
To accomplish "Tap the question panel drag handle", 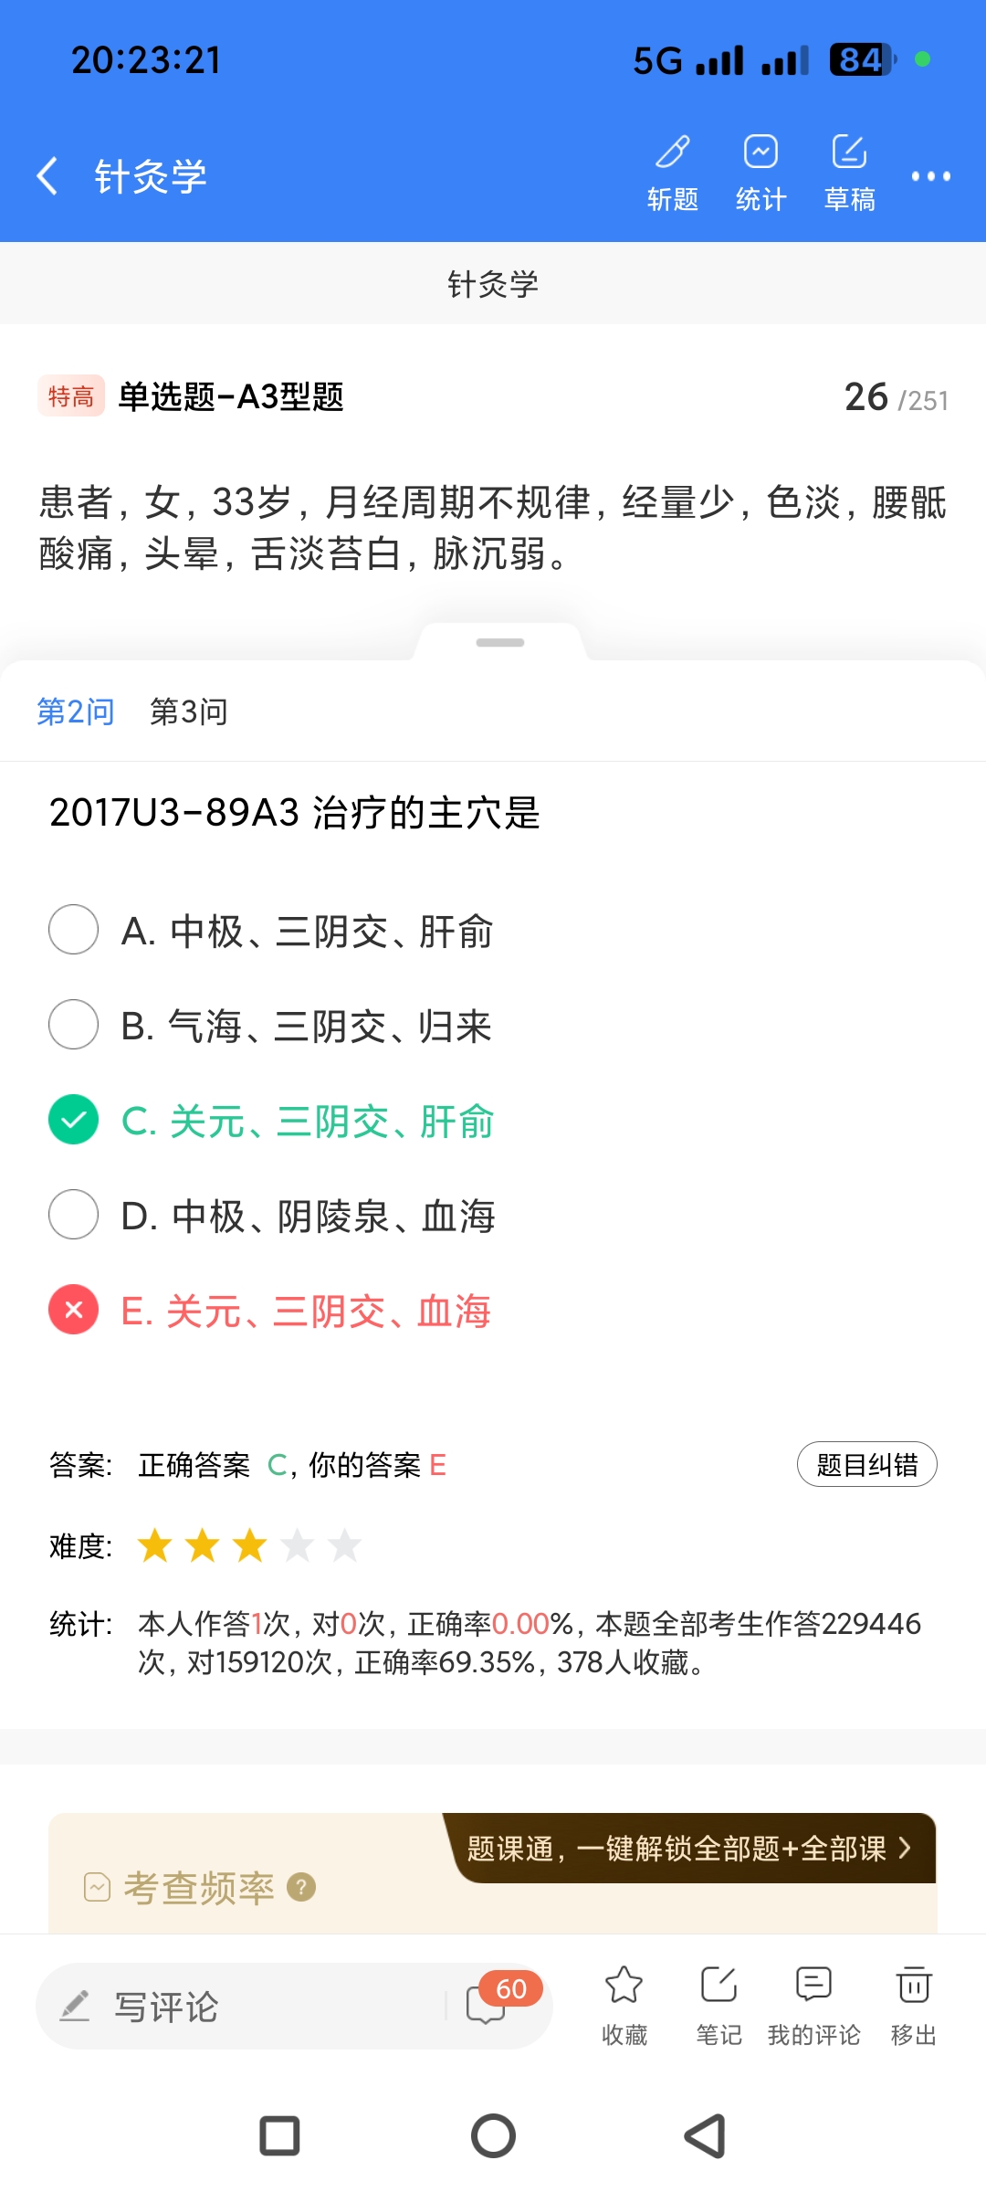I will pos(500,643).
